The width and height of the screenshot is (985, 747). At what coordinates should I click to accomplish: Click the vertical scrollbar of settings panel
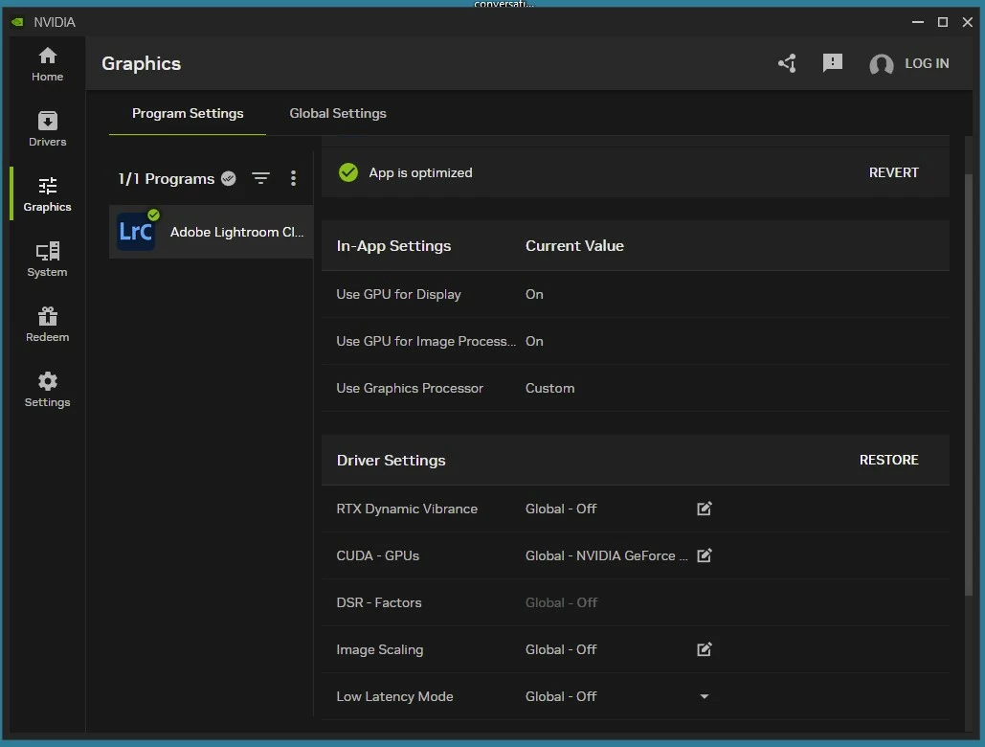[x=968, y=384]
